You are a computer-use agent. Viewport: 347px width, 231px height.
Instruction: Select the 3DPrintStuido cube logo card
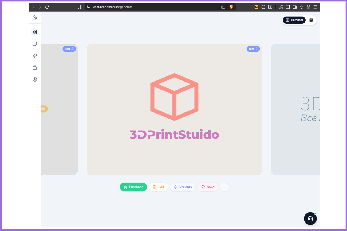point(174,109)
